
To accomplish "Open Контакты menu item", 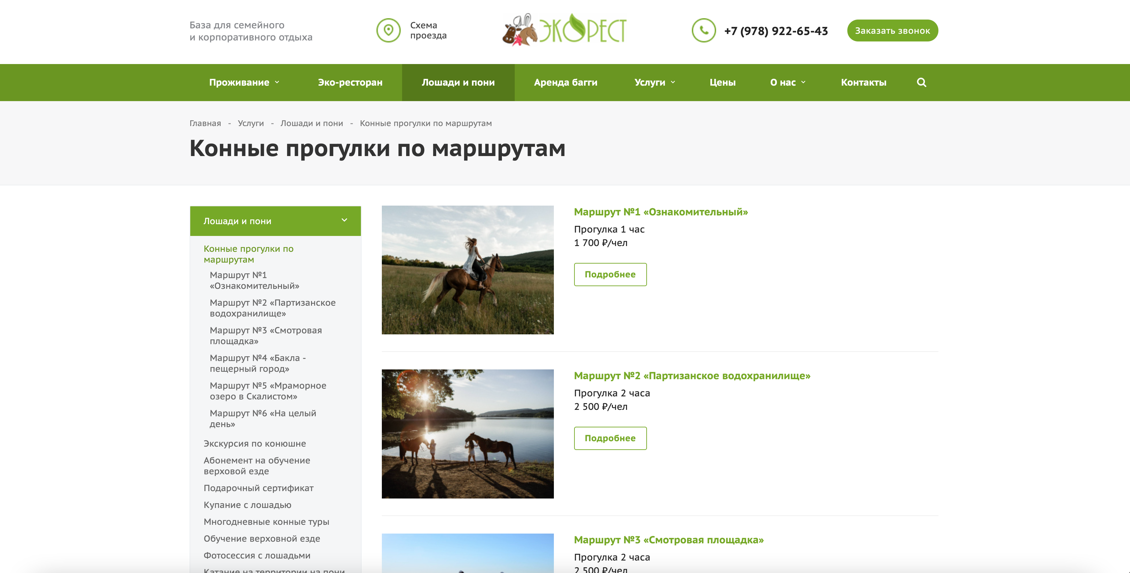I will 863,83.
